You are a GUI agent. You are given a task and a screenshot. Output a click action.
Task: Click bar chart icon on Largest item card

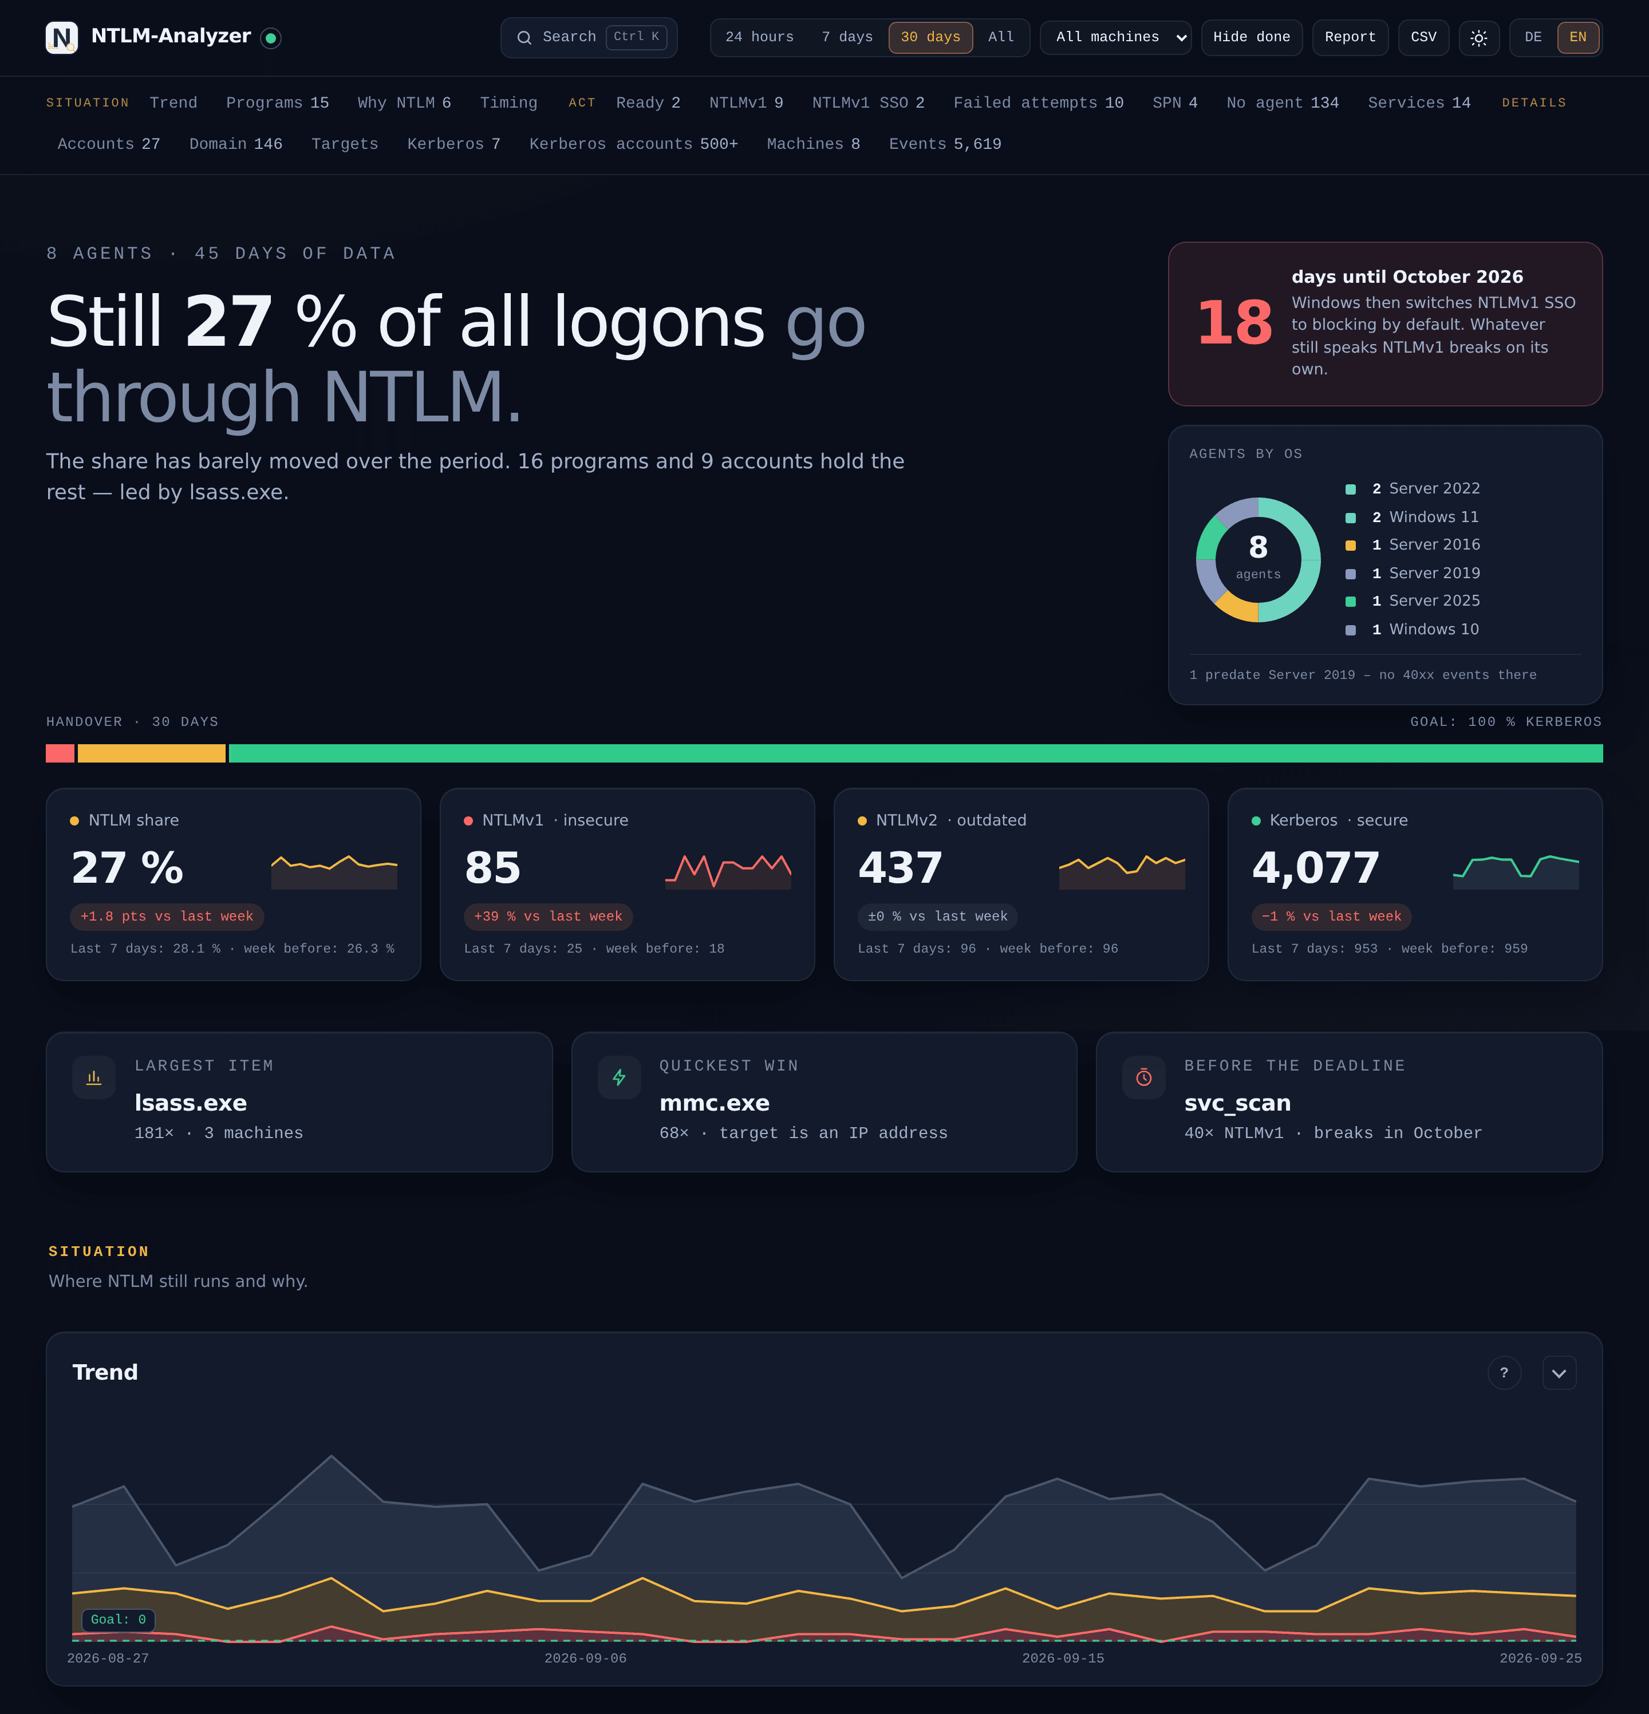(x=93, y=1077)
